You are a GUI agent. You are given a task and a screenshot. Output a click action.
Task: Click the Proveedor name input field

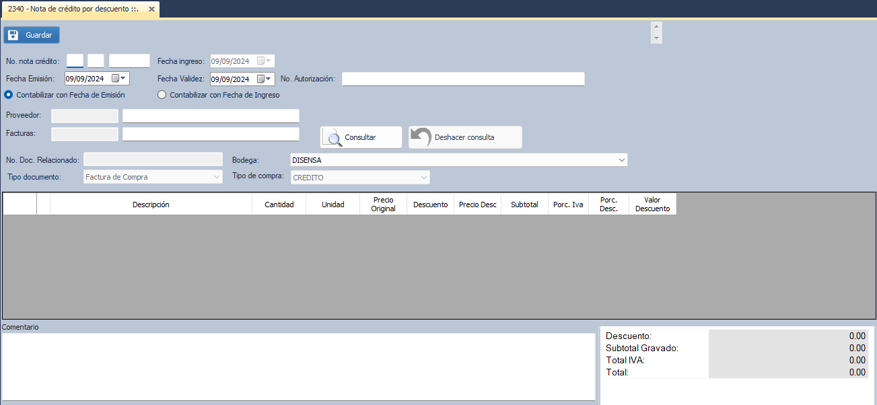tap(211, 116)
